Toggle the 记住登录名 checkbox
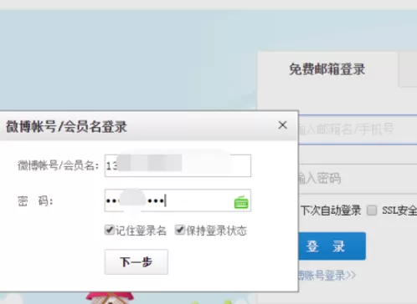 pyautogui.click(x=110, y=230)
